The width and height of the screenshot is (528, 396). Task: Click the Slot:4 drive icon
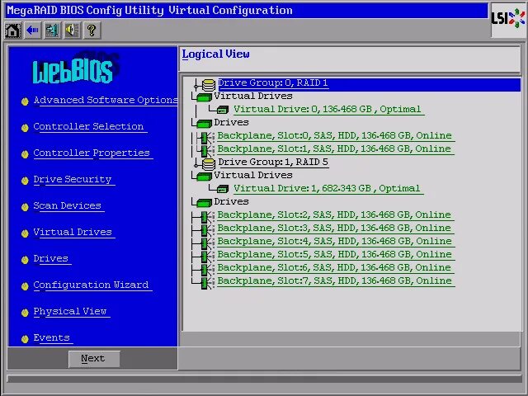click(205, 243)
